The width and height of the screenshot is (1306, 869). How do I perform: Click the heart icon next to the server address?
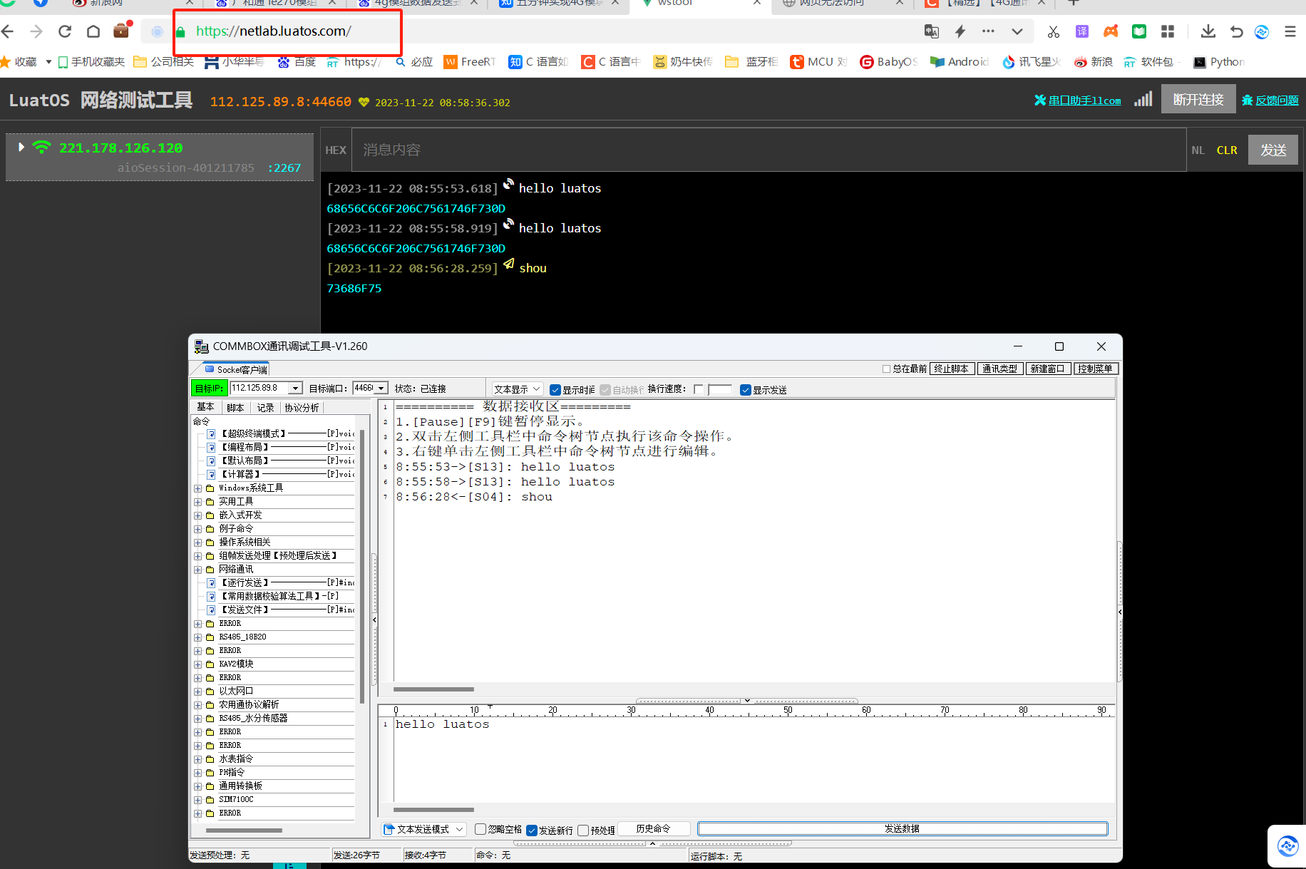coord(364,102)
